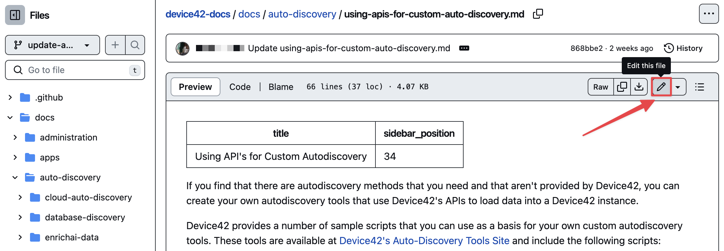
Task: Collapse the auto-discovery folder
Action: (15, 177)
